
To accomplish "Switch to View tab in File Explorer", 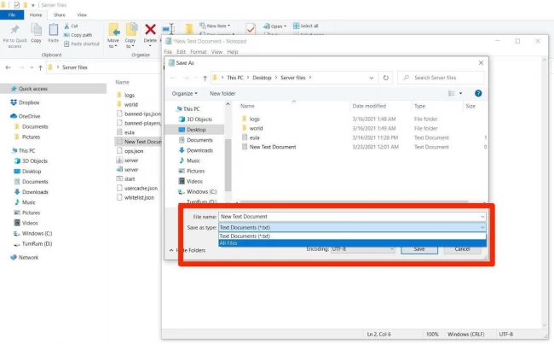I will pyautogui.click(x=82, y=15).
